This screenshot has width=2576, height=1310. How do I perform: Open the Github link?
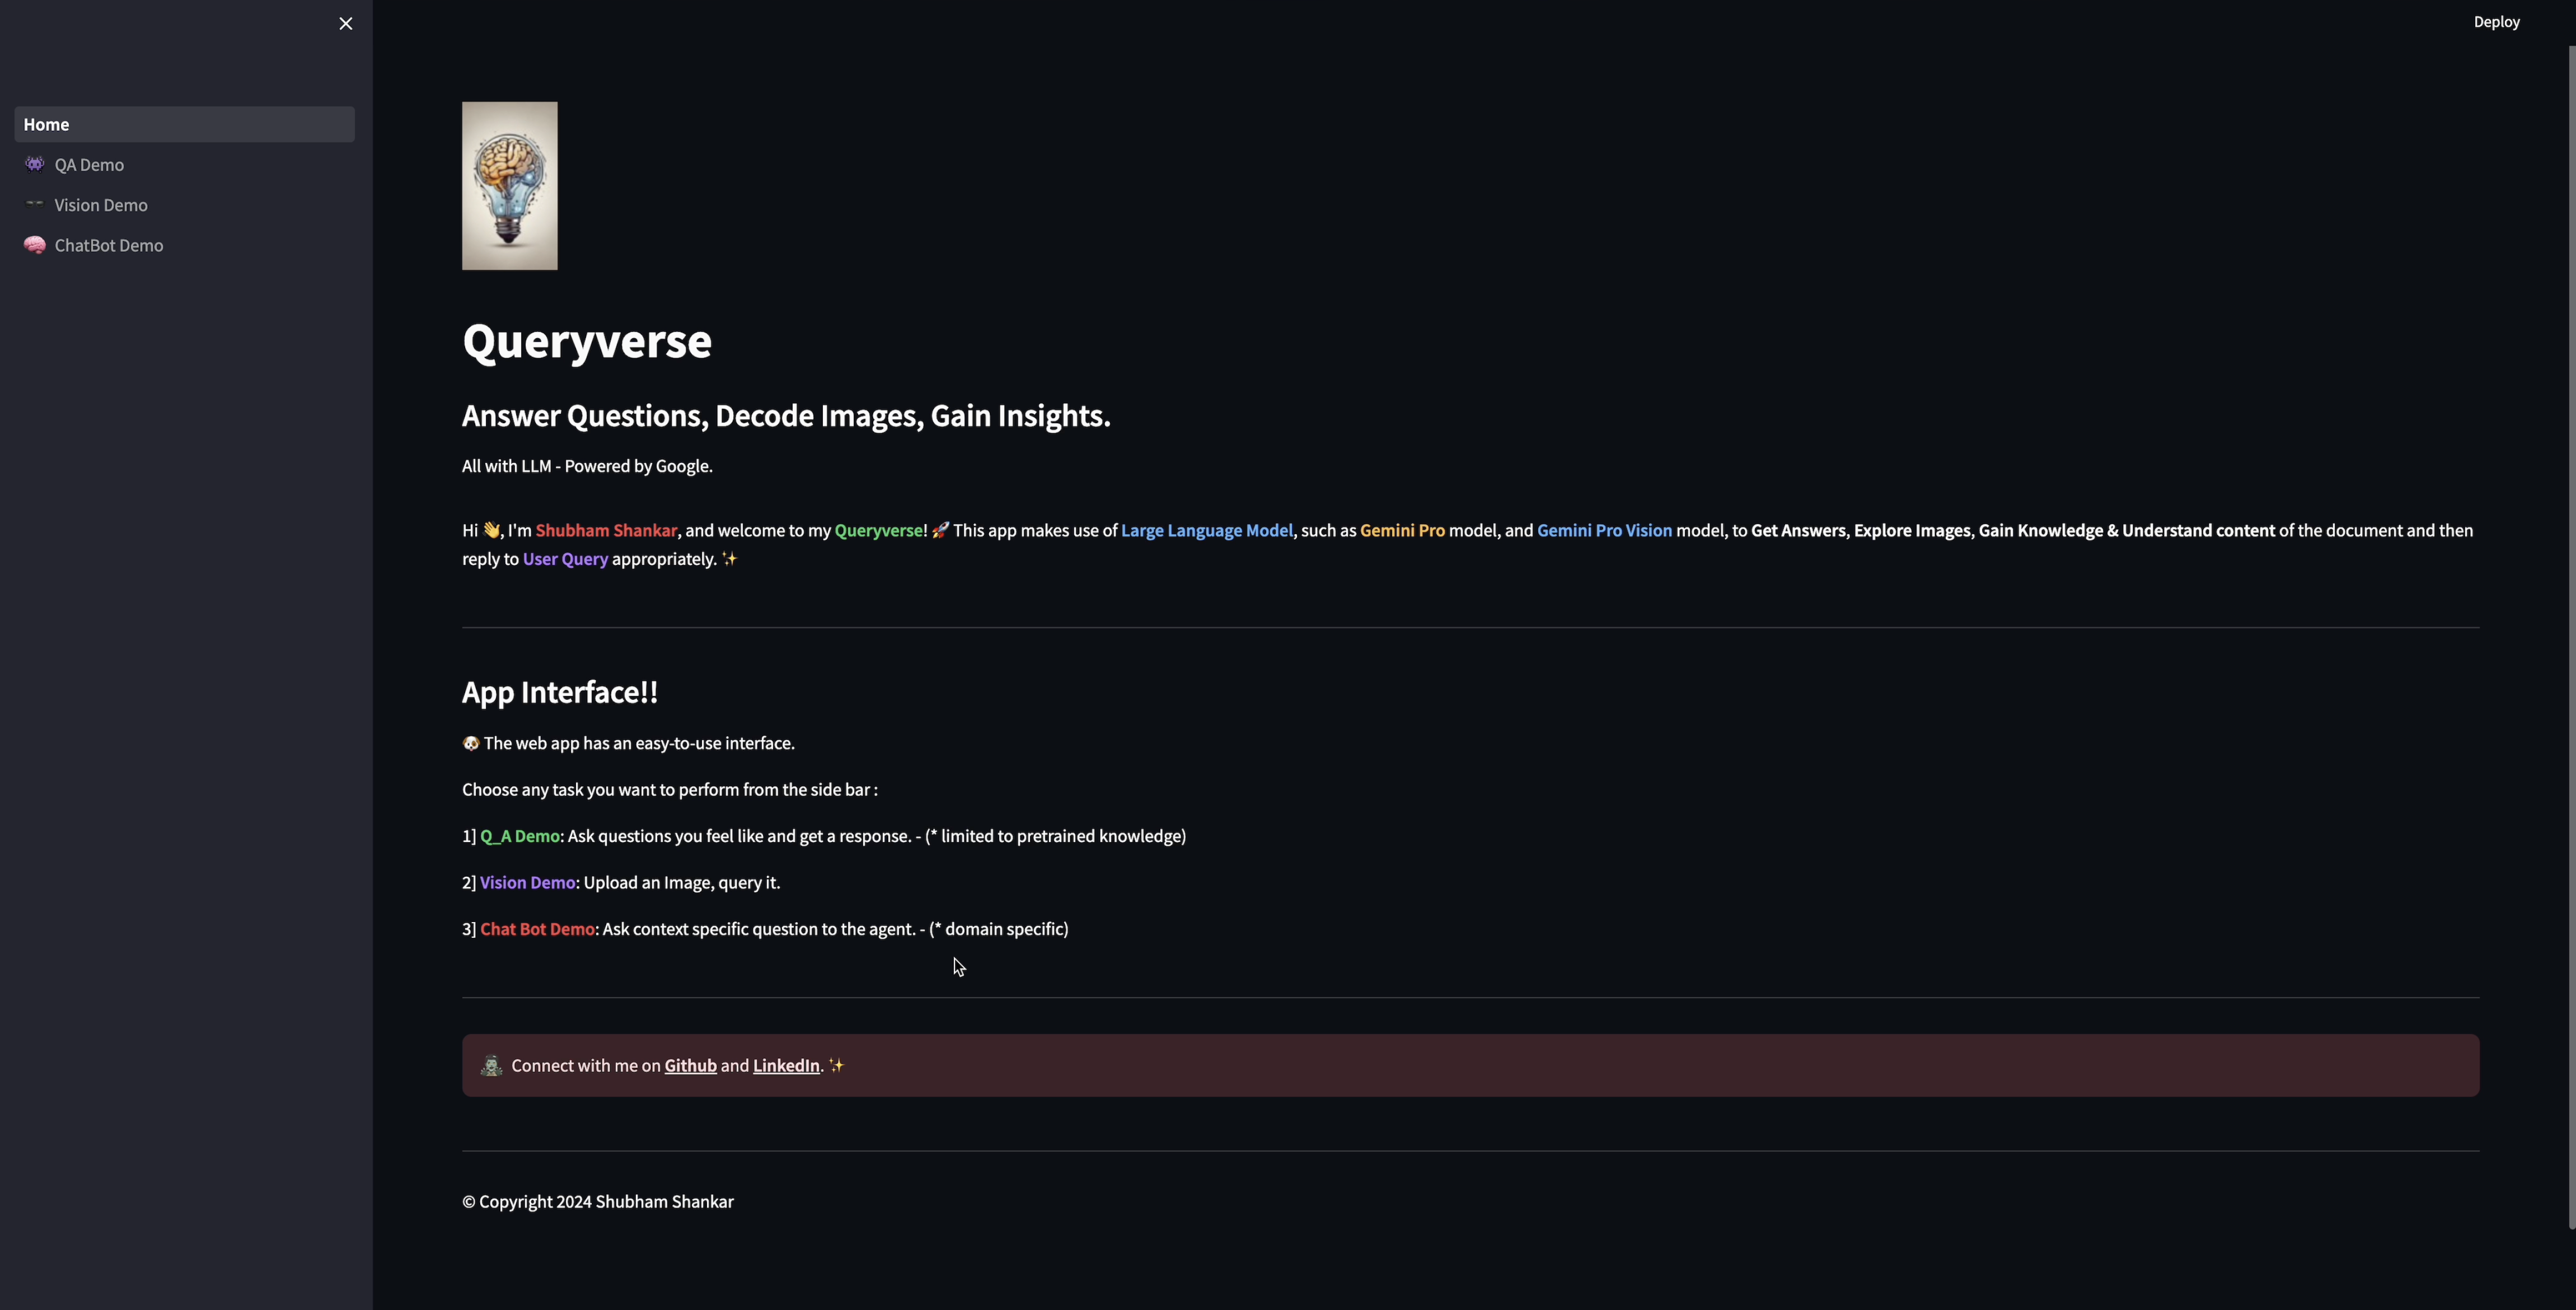(x=690, y=1065)
